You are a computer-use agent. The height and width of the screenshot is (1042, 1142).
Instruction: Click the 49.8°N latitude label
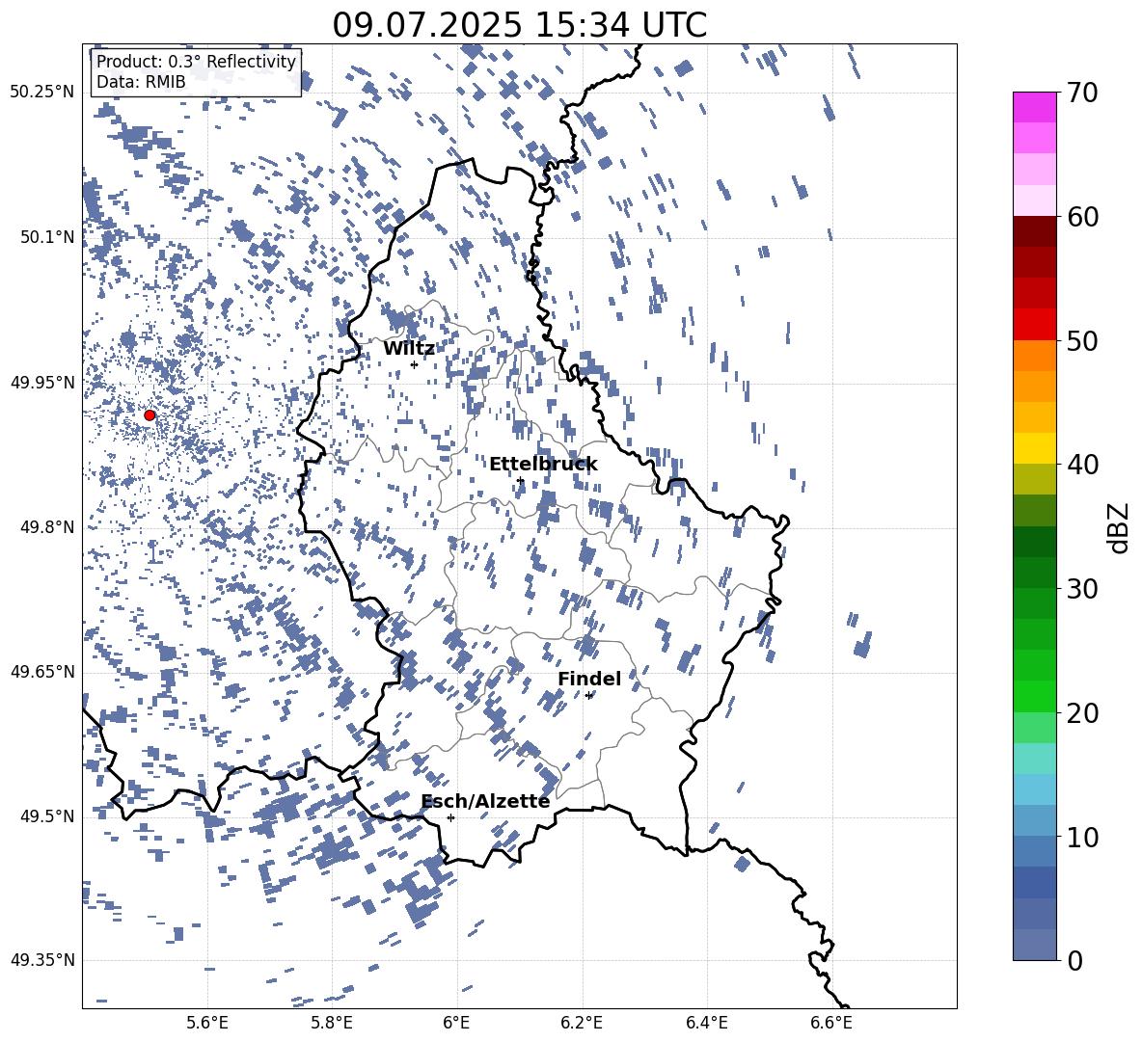tap(46, 527)
